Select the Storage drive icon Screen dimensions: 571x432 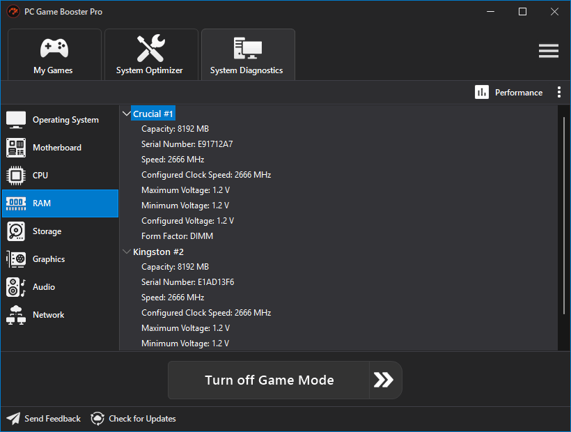[x=16, y=231]
